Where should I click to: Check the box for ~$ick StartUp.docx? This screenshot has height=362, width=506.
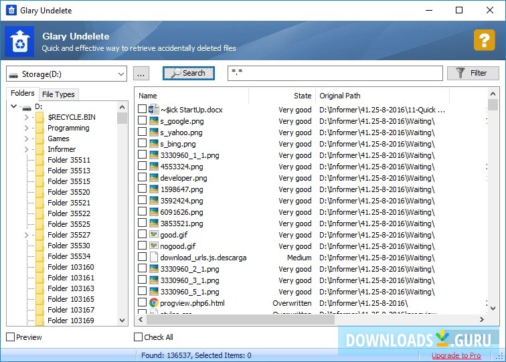pyautogui.click(x=142, y=108)
